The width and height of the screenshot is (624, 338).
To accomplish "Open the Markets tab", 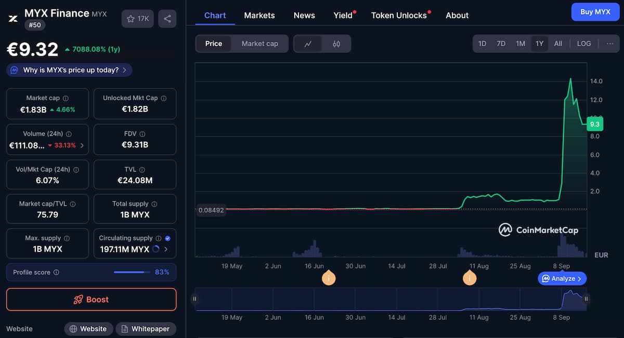I will (259, 16).
